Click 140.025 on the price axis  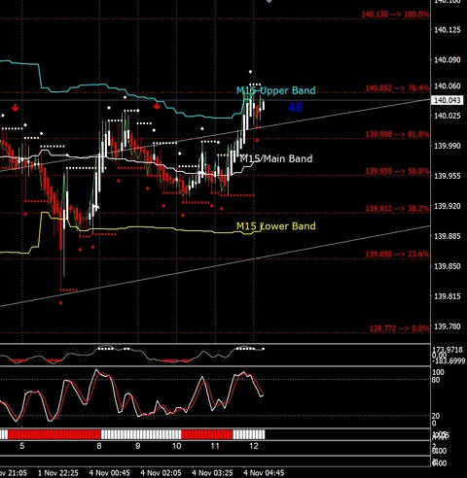448,116
